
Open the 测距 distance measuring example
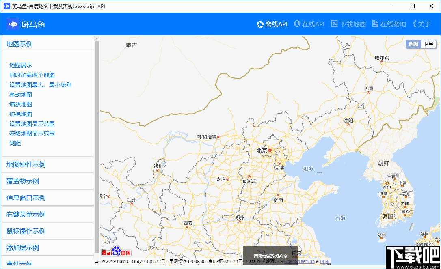[15, 143]
